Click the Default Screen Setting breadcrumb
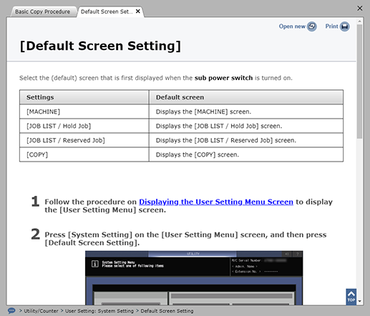The height and width of the screenshot is (316, 370). point(167,311)
